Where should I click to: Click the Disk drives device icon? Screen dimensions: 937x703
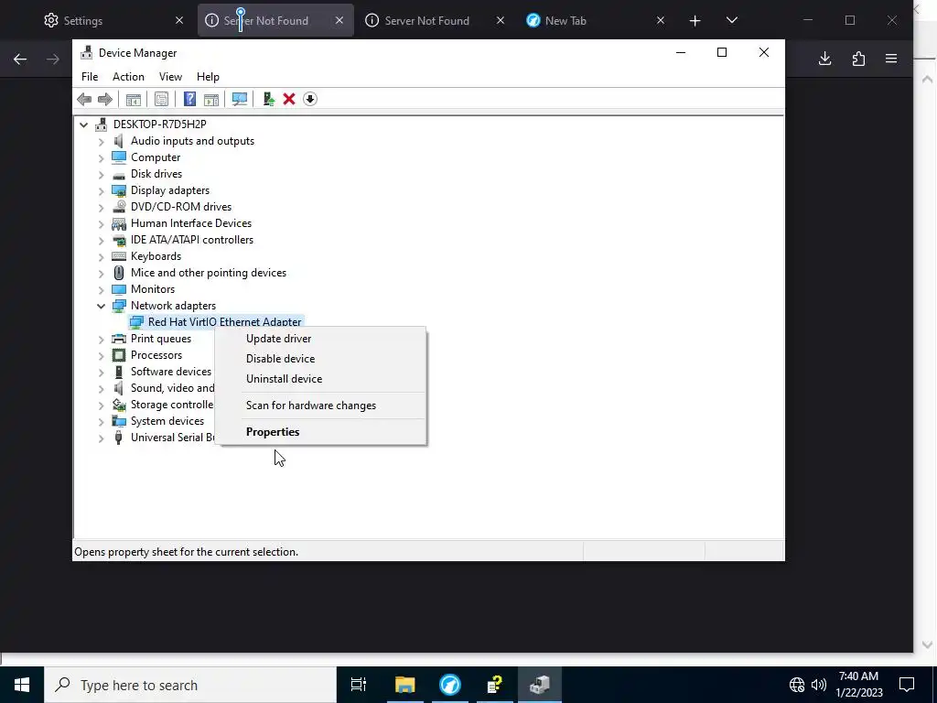tap(119, 175)
